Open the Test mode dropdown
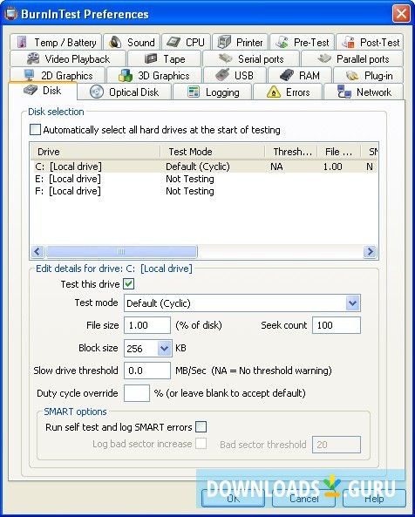This screenshot has width=415, height=517. 352,303
